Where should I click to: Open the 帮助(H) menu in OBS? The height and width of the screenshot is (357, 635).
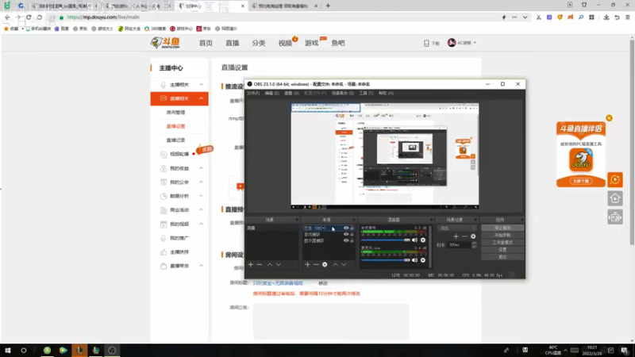(386, 93)
